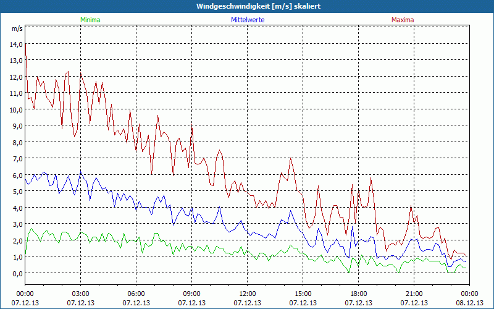Click the 7,0 y-axis value
494x309 pixels.
17,159
